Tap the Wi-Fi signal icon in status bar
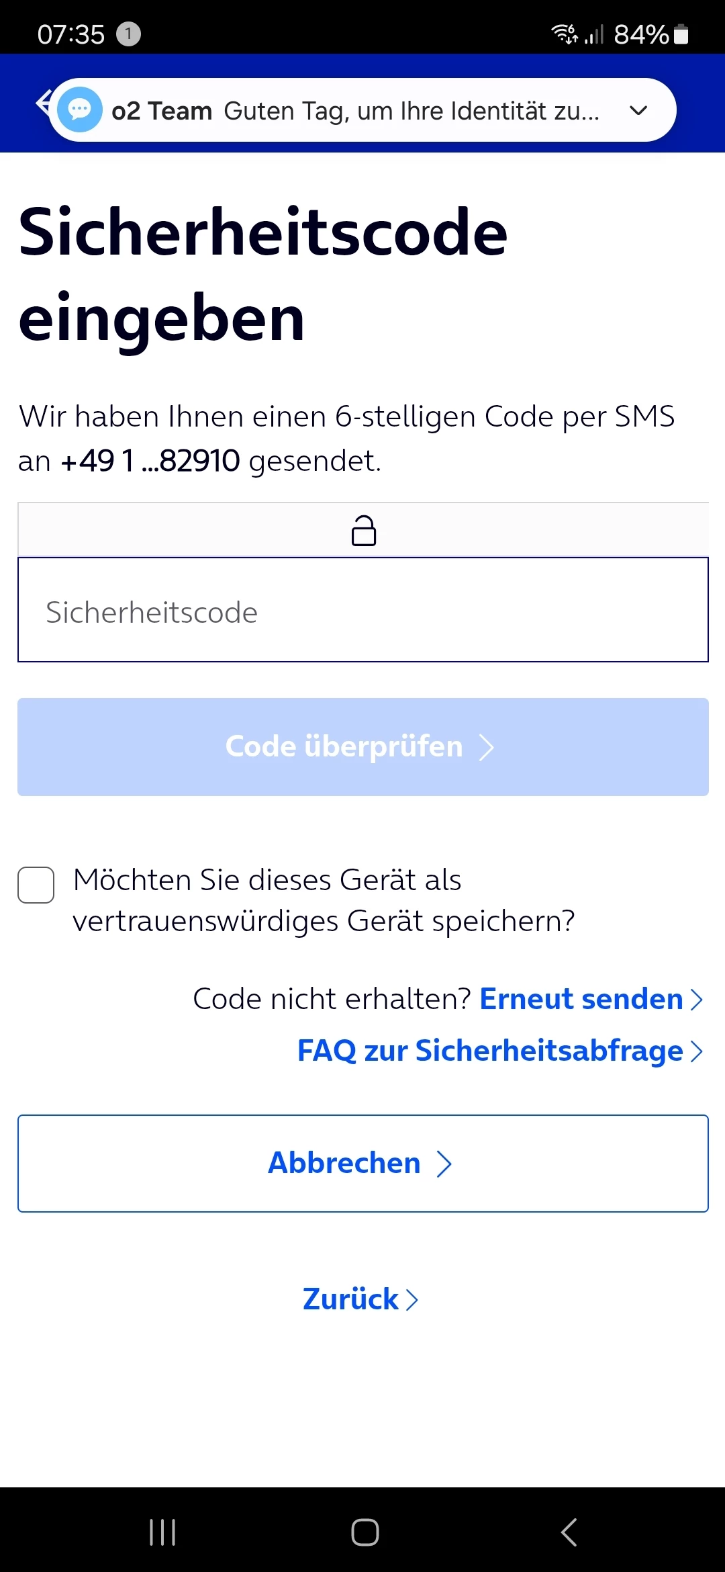The height and width of the screenshot is (1572, 725). pyautogui.click(x=564, y=34)
